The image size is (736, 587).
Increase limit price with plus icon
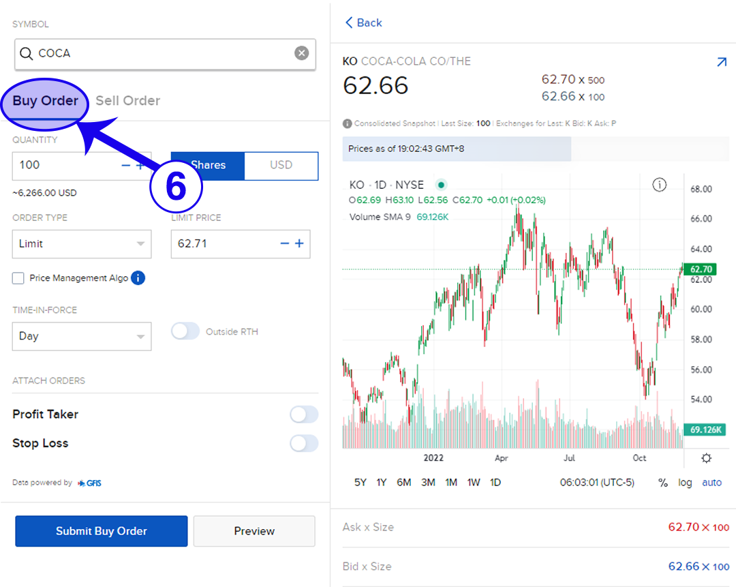click(299, 243)
